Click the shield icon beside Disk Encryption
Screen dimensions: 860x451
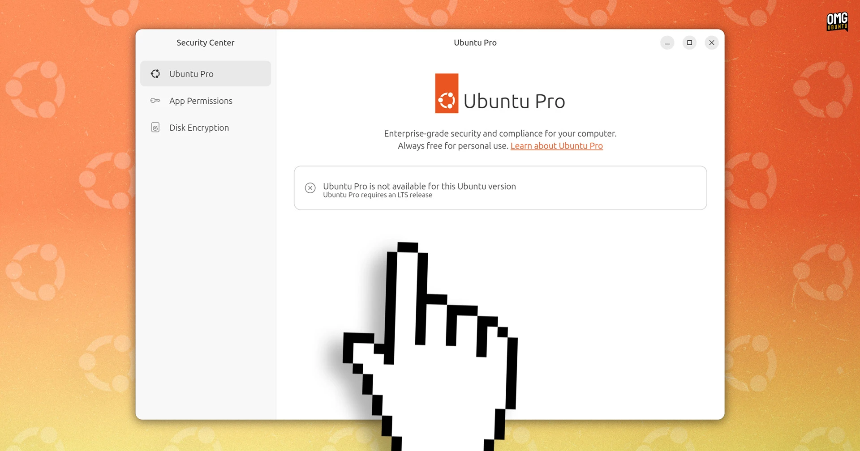point(155,128)
